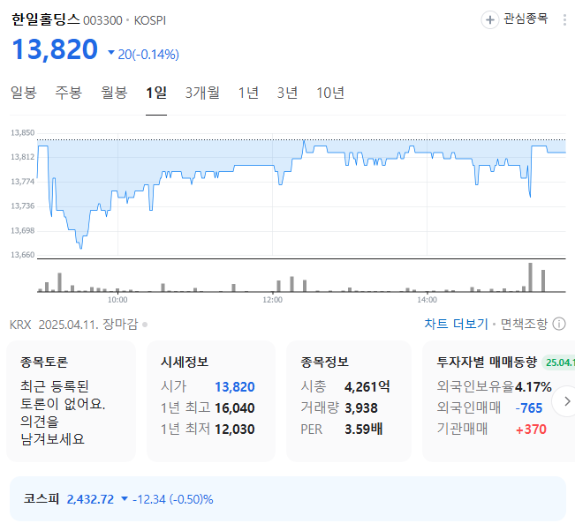Open the 차트 더보기 link
This screenshot has width=575, height=523.
point(456,325)
